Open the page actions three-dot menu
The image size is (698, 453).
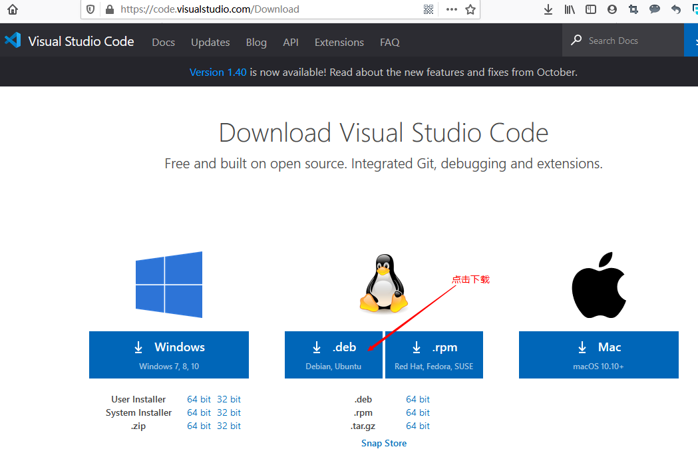tap(451, 9)
